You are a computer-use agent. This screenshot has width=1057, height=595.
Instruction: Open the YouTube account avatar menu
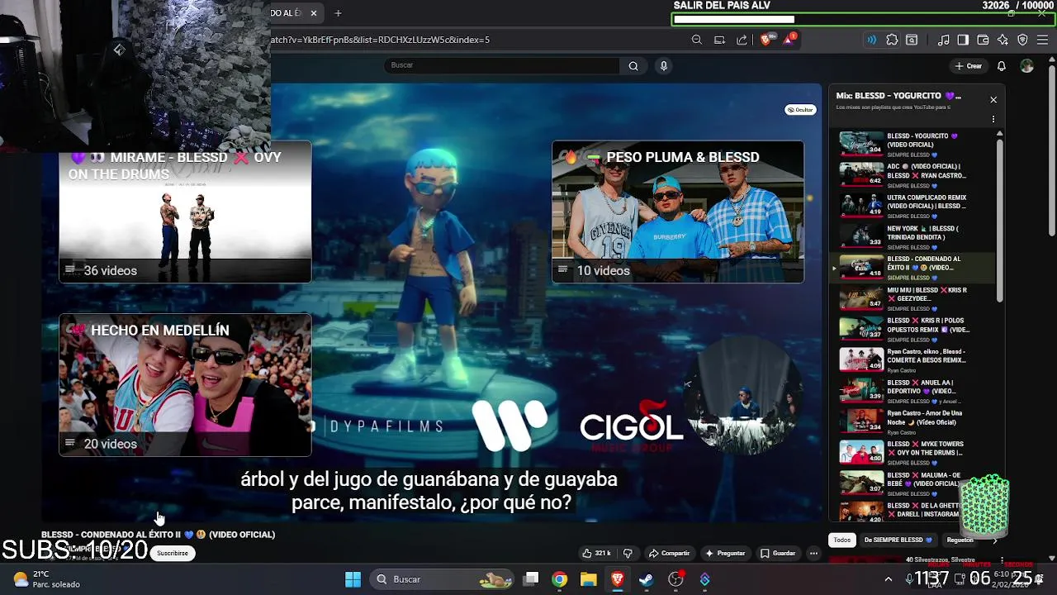1026,66
